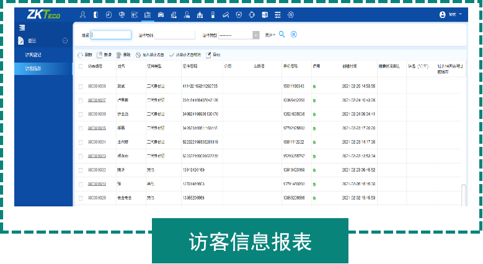This screenshot has width=483, height=264.
Task: Click the export icon in table toolbar
Action: (x=208, y=55)
